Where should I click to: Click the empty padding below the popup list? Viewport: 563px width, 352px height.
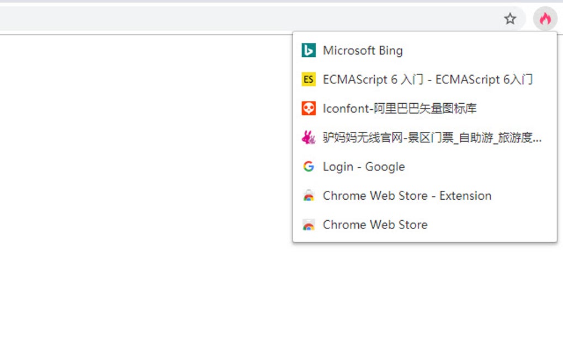[424, 237]
